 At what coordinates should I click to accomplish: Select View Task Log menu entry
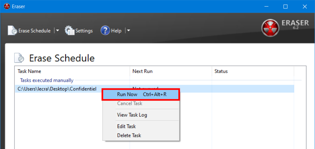[132, 115]
